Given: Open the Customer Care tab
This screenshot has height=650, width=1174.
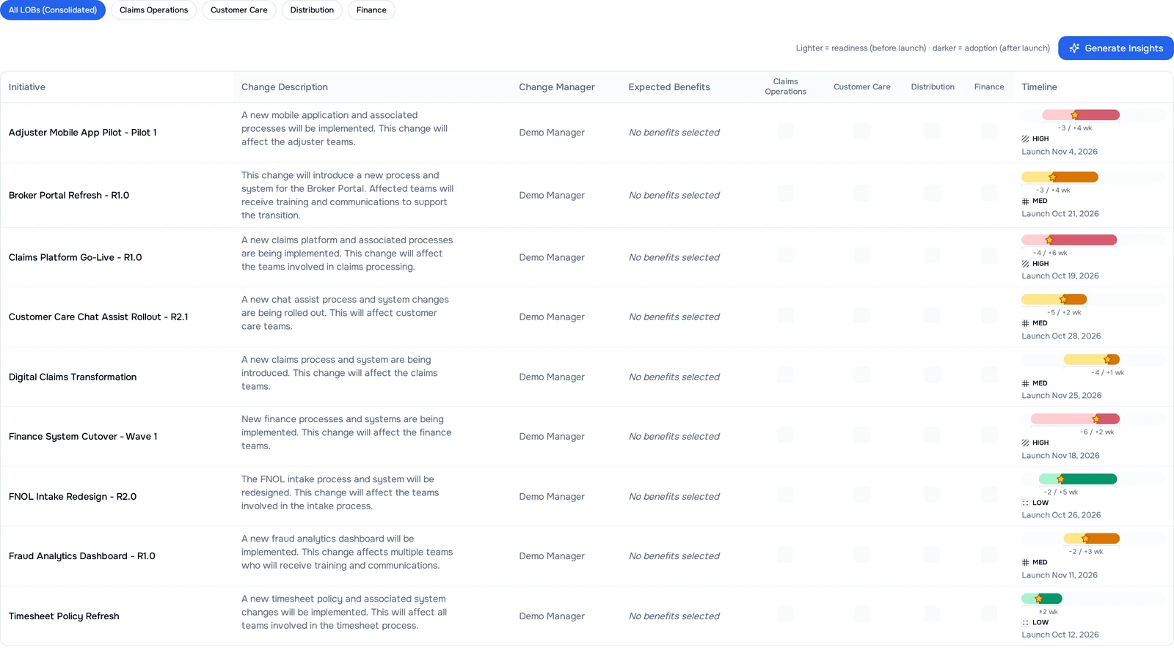Looking at the screenshot, I should coord(239,10).
